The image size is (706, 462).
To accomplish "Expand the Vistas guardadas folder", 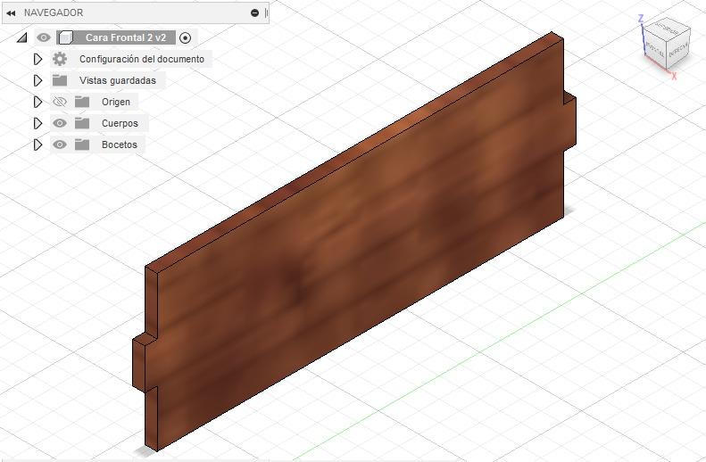I will click(x=37, y=80).
